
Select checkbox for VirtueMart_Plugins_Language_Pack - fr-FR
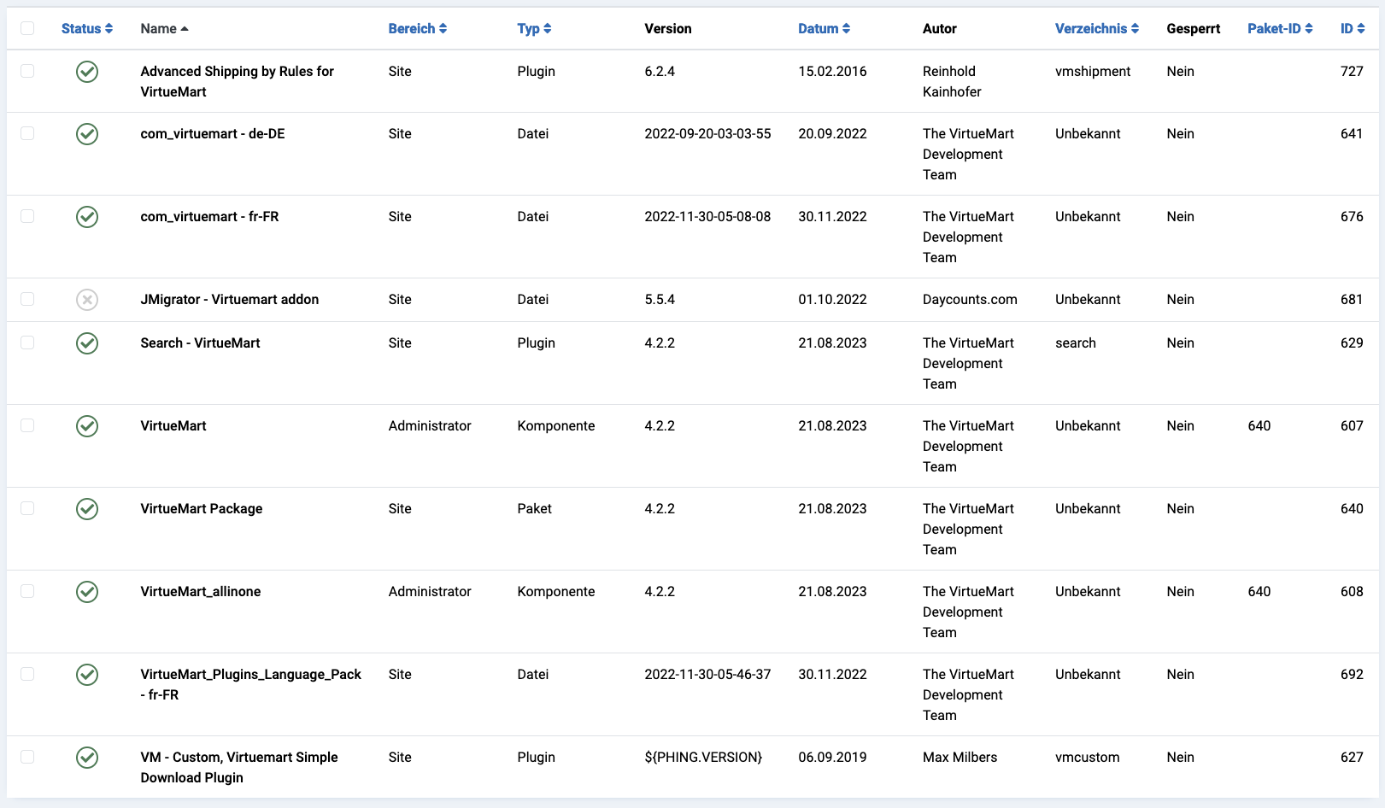click(27, 674)
